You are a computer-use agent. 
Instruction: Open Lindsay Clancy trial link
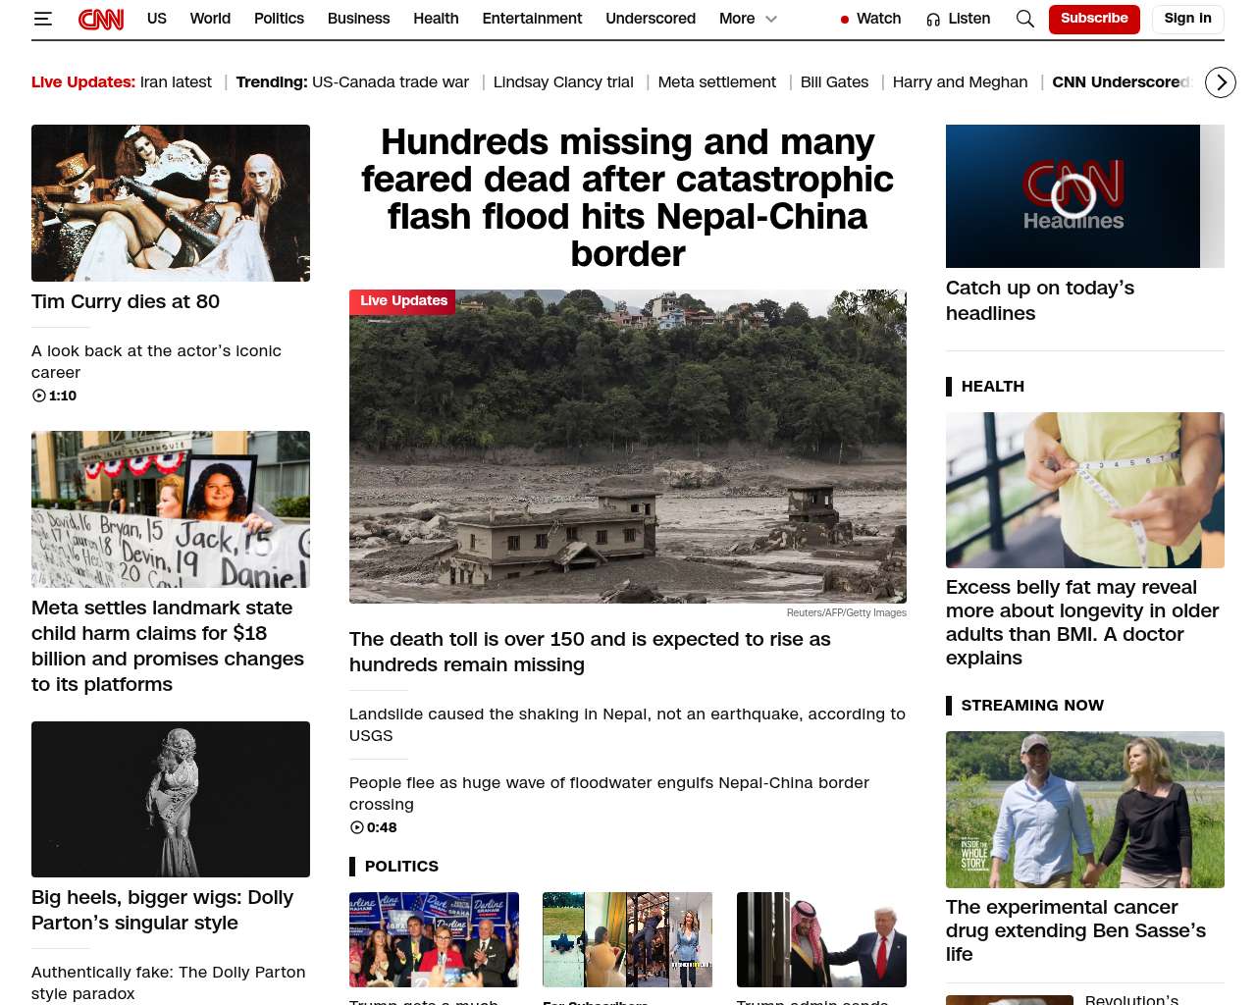(x=563, y=82)
